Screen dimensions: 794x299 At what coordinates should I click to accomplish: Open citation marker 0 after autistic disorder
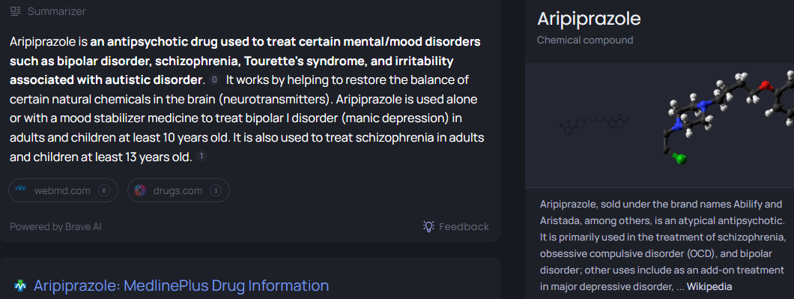[215, 80]
